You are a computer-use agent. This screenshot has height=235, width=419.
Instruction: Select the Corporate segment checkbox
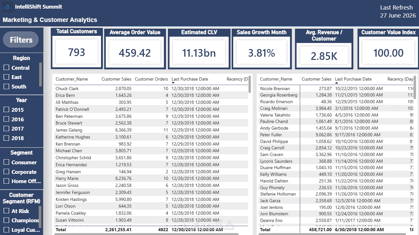point(6,172)
